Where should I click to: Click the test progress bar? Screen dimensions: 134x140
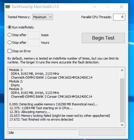click(x=102, y=133)
